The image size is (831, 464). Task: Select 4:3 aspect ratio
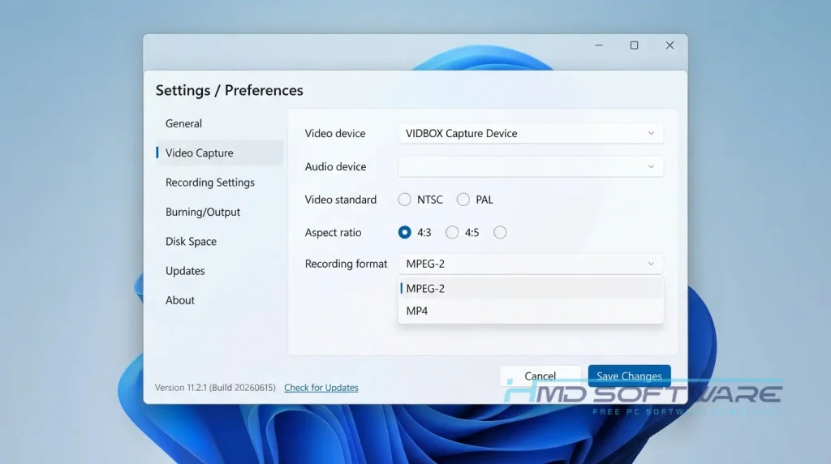[404, 233]
